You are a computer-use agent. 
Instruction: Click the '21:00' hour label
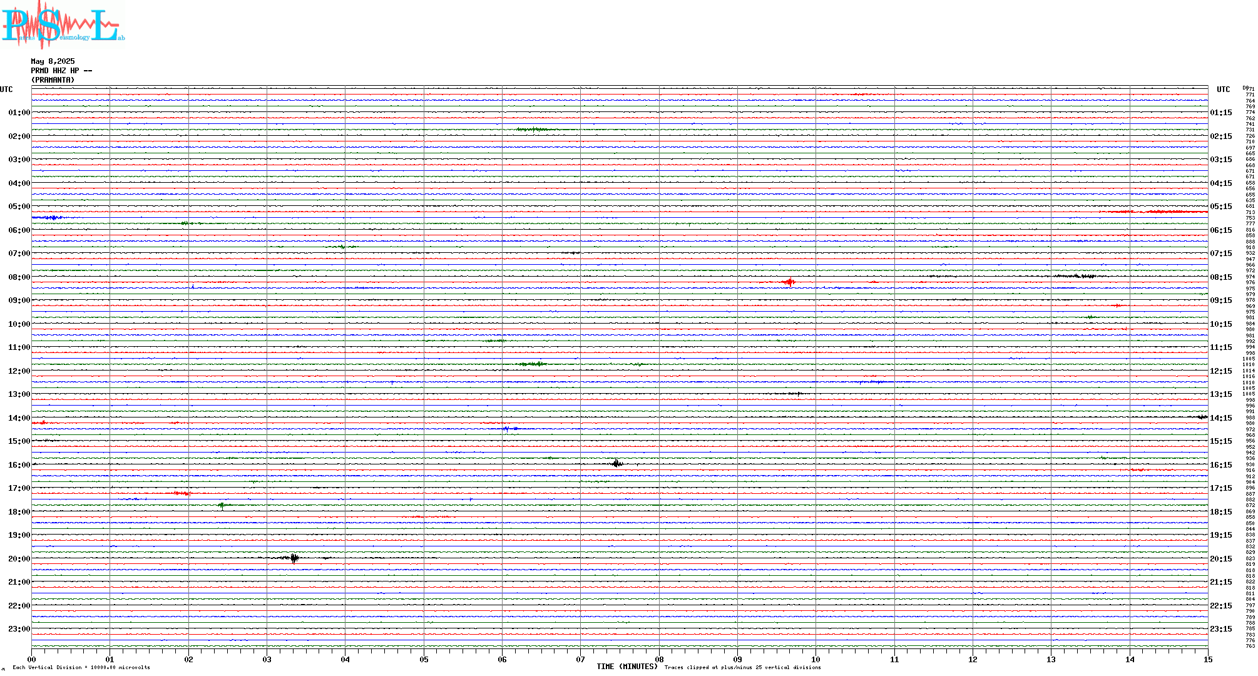(19, 582)
